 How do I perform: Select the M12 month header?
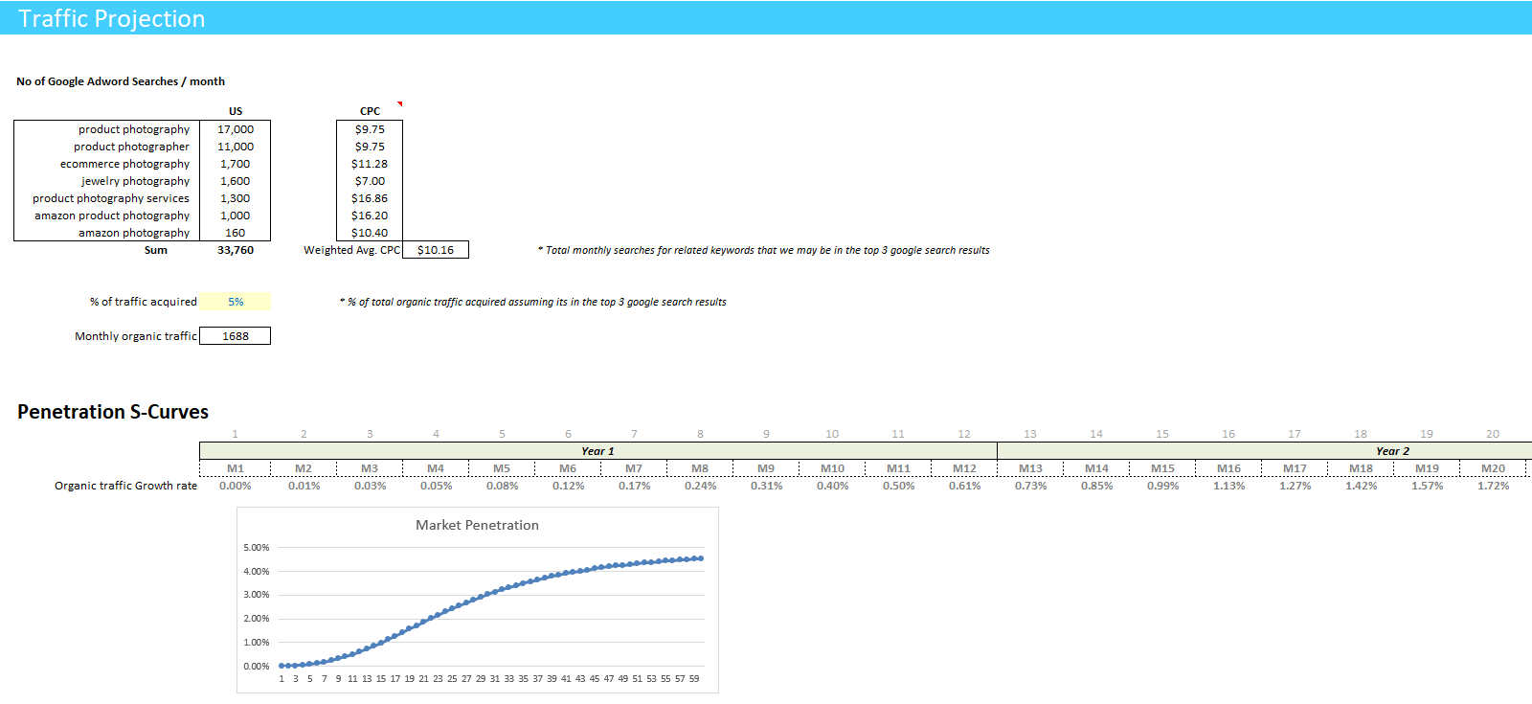[964, 468]
